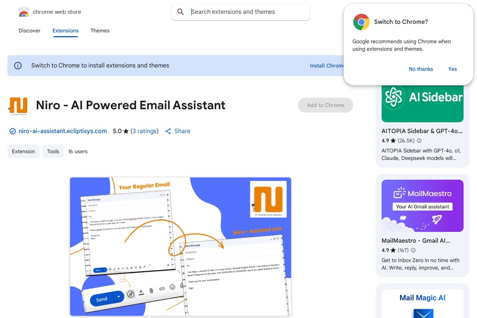477x318 pixels.
Task: Click AITOPIA description text about GPT-4o
Action: pyautogui.click(x=421, y=154)
